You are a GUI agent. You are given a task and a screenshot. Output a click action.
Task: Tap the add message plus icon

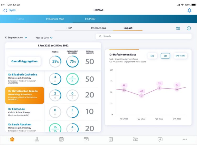[160, 139]
